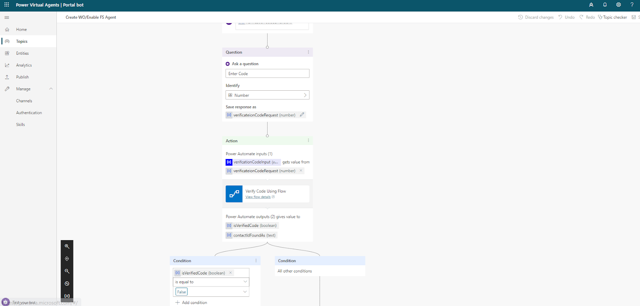The height and width of the screenshot is (306, 640).
Task: Click the 'Verify Code Using Flow' label
Action: point(266,191)
